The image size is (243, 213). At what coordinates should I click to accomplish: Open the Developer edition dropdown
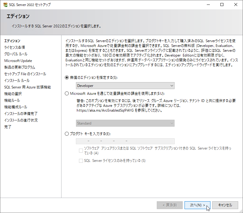[125, 85]
